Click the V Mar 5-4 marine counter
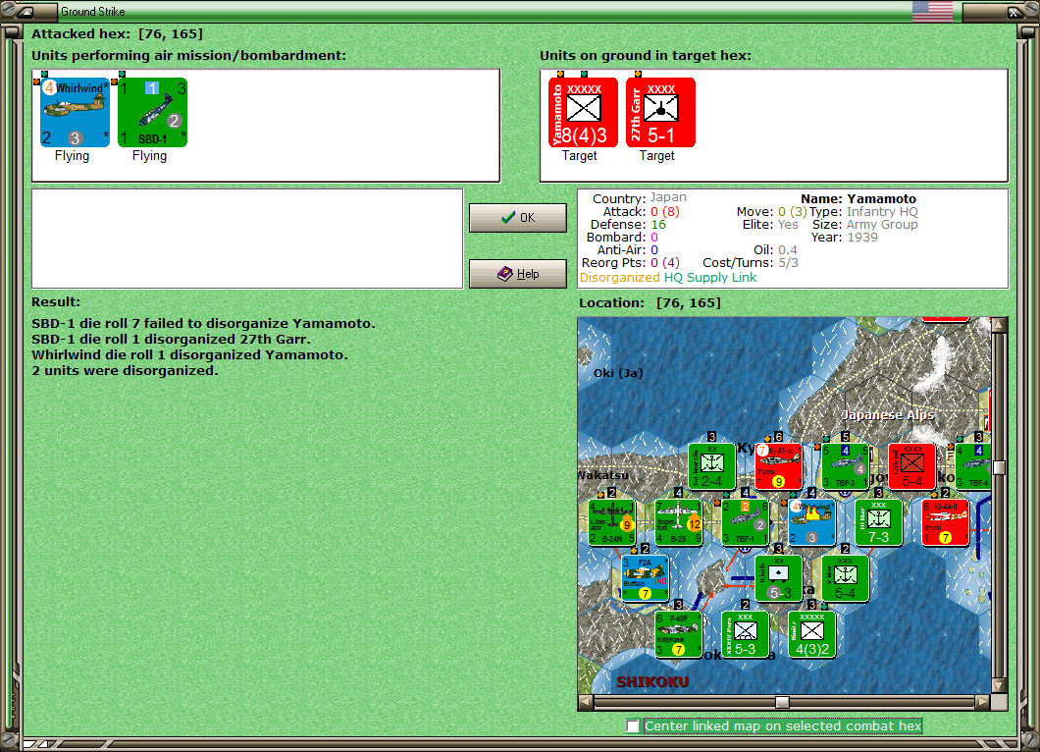This screenshot has height=752, width=1040. coord(845,578)
